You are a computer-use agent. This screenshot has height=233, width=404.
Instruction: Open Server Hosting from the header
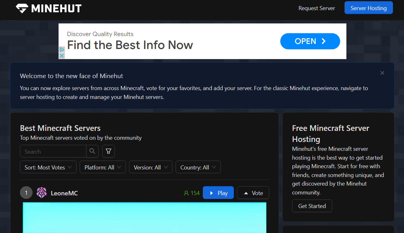tap(368, 8)
